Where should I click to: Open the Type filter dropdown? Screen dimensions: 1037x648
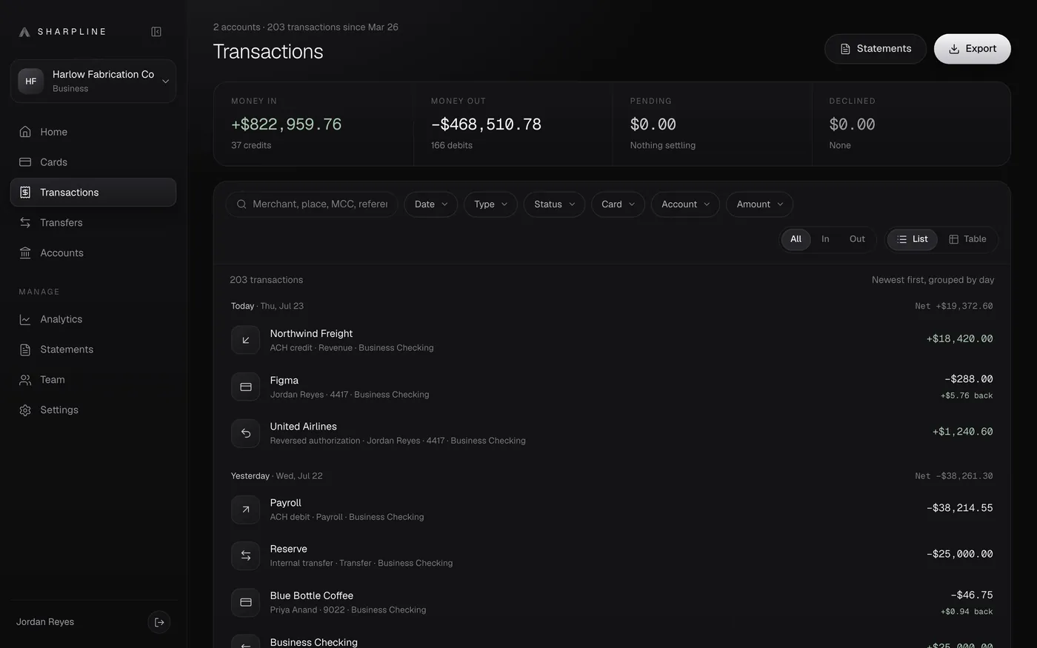490,204
